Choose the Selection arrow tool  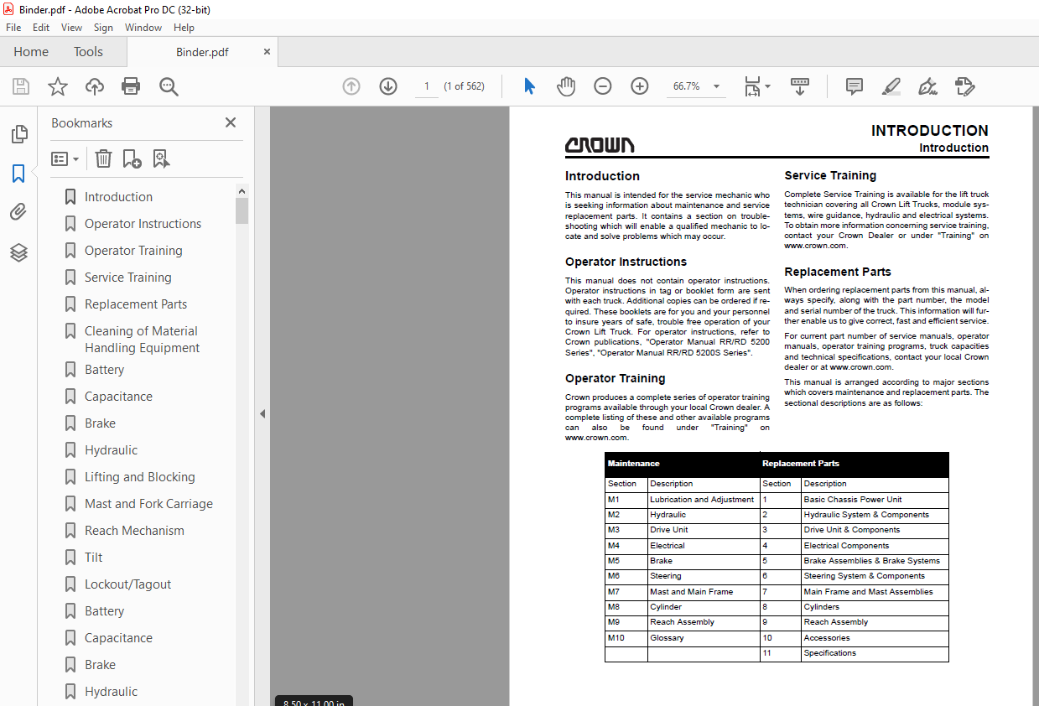529,86
